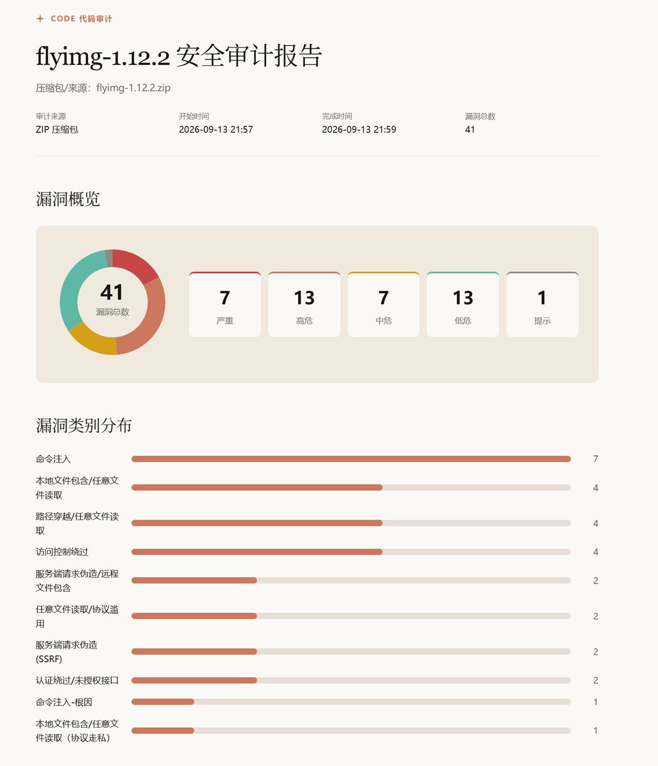The width and height of the screenshot is (658, 766).
Task: Click the 服务端请求伪造/远程文件包含 progress bar
Action: [x=351, y=580]
